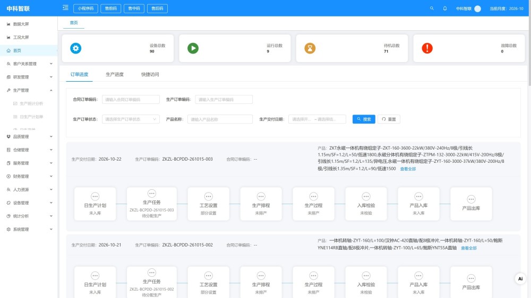Click the 重置 reset button

point(389,119)
